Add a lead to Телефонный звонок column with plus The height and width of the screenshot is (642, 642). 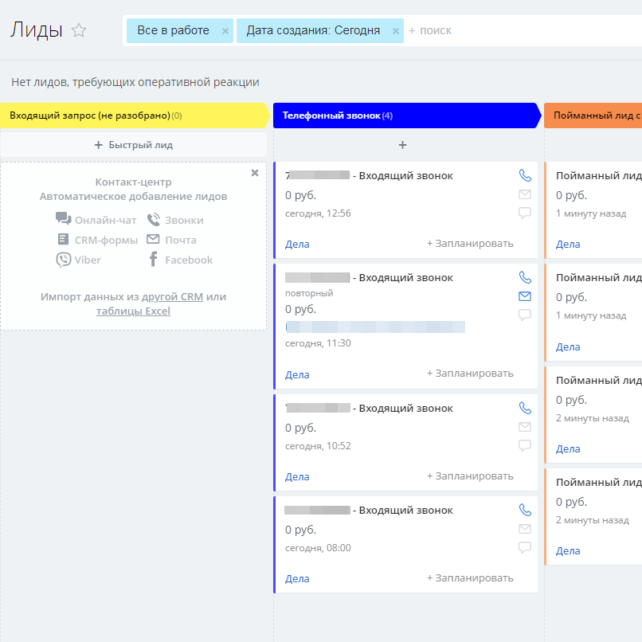point(402,145)
